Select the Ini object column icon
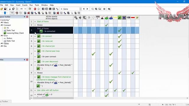 [x=137, y=18]
